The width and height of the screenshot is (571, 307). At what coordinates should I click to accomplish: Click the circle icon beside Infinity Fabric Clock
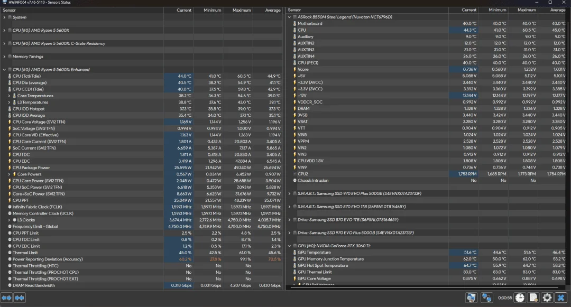click(10, 207)
